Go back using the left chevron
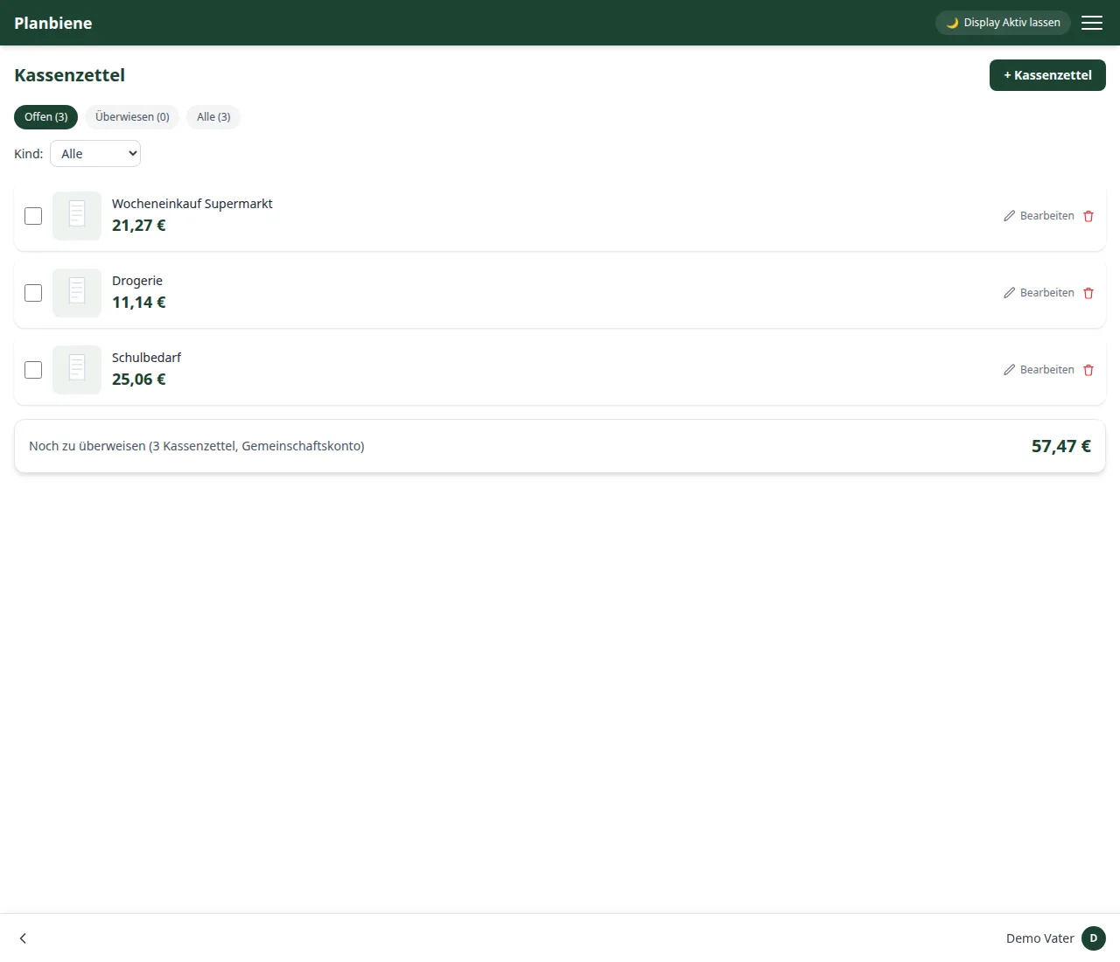The height and width of the screenshot is (962, 1120). click(23, 938)
